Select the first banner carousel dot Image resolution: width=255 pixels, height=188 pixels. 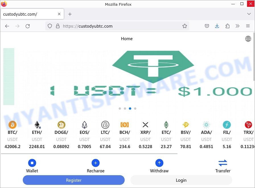[120, 109]
